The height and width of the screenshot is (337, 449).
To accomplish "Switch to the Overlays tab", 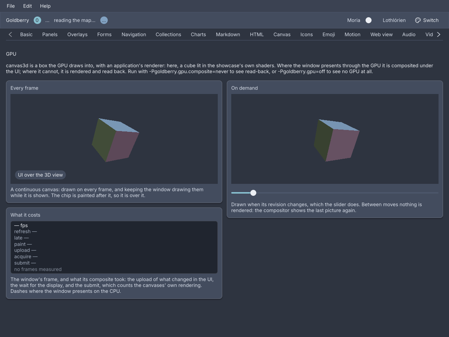I will click(x=77, y=34).
